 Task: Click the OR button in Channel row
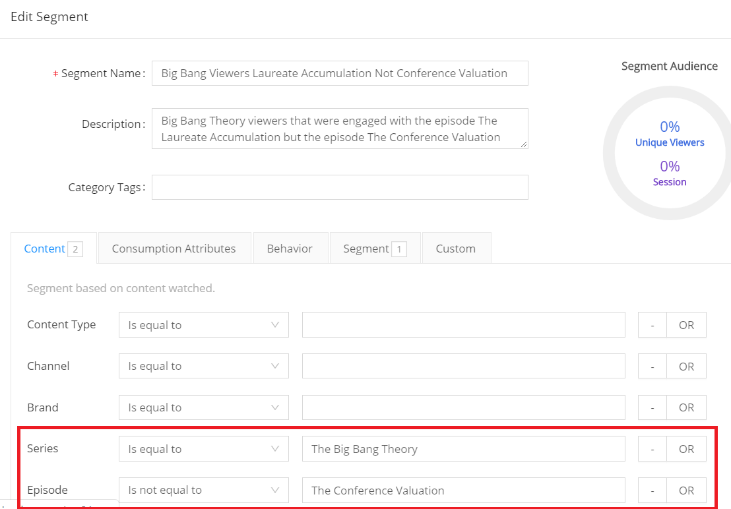tap(686, 366)
